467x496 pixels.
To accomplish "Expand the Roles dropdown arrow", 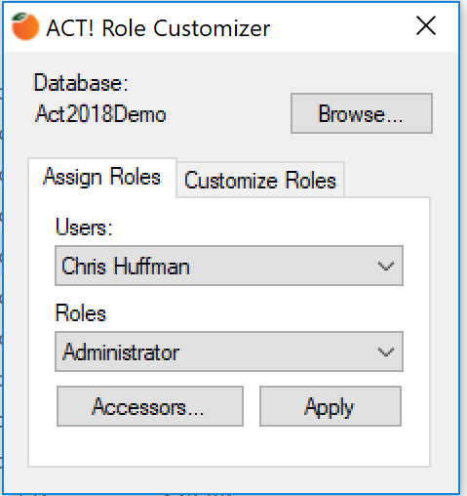I will click(386, 351).
